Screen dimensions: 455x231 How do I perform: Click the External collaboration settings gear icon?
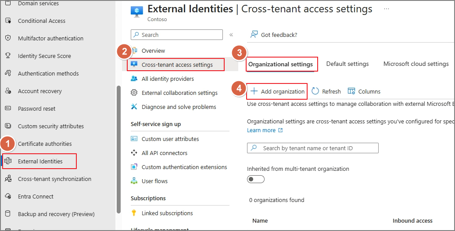[x=134, y=92]
